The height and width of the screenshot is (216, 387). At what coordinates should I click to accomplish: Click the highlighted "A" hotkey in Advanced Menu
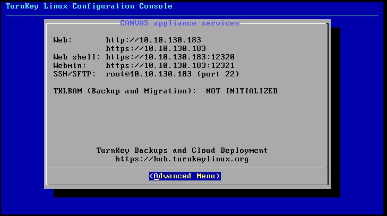pos(156,176)
